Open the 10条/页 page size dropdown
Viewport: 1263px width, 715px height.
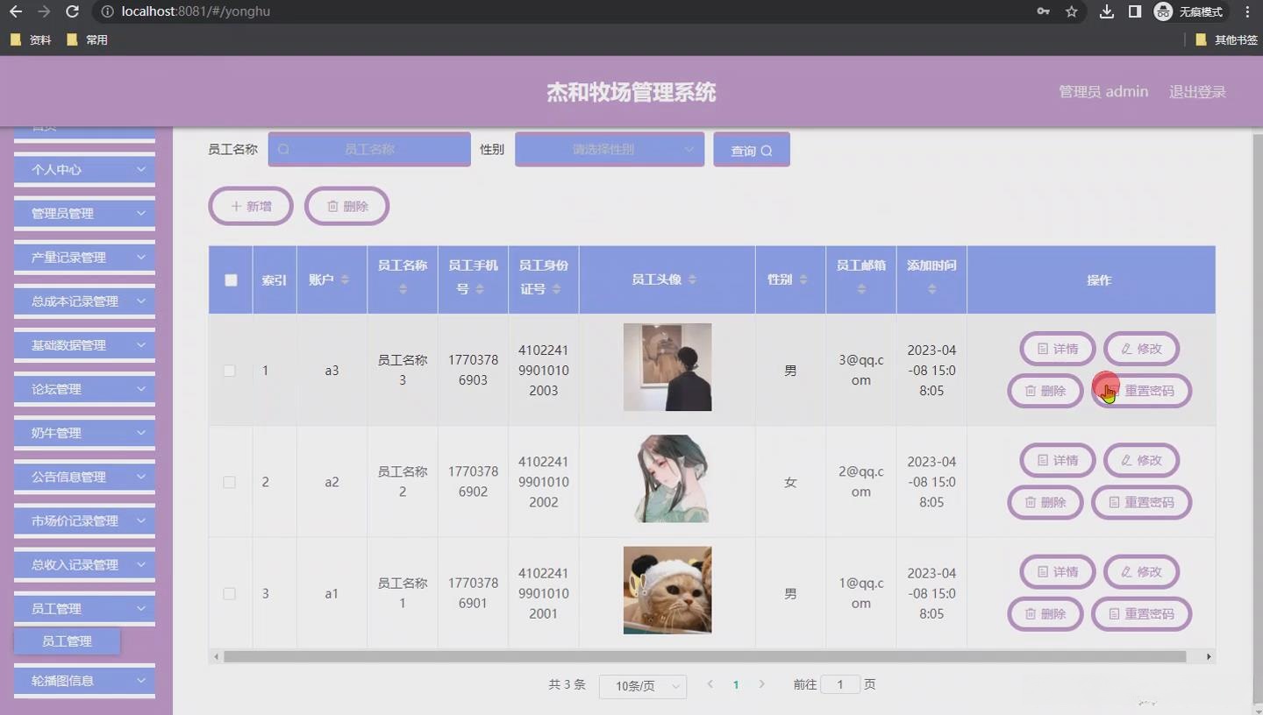click(642, 686)
